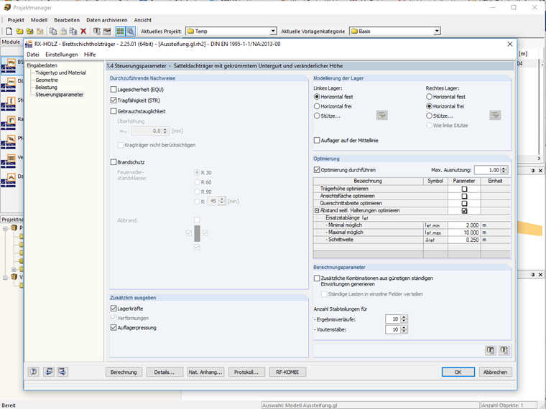Select Horizontal frei for left support
The width and height of the screenshot is (546, 409).
[317, 106]
